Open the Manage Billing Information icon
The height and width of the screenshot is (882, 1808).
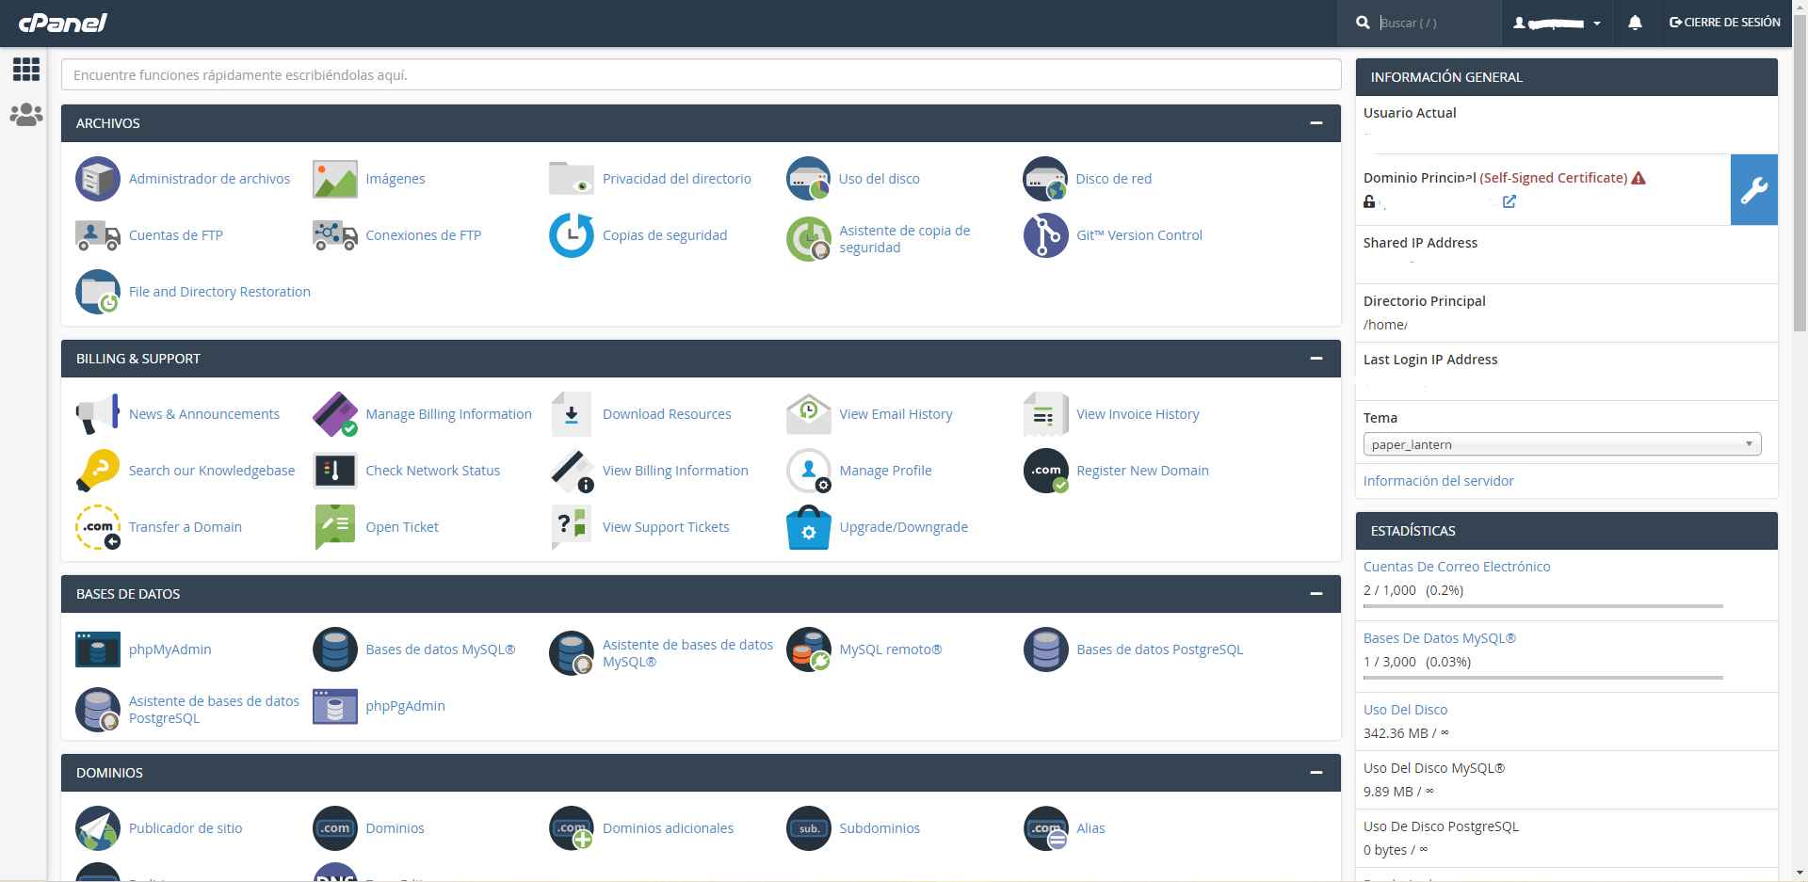coord(335,414)
